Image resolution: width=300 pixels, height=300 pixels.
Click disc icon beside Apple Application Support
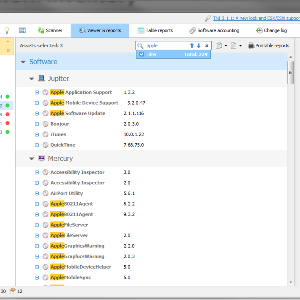[x=45, y=92]
